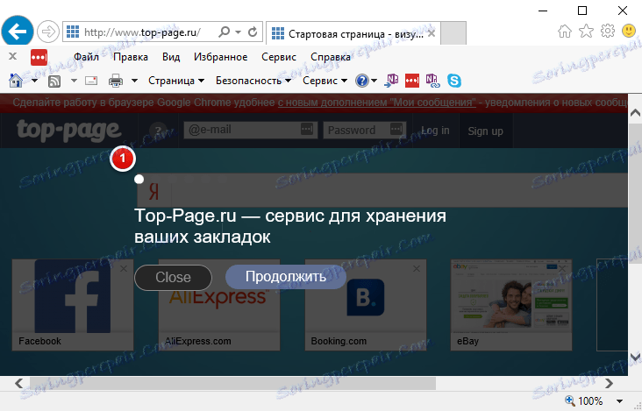Open the Facebook bookmark thumbnail
Screen dimensions: 642x411
[x=73, y=305]
